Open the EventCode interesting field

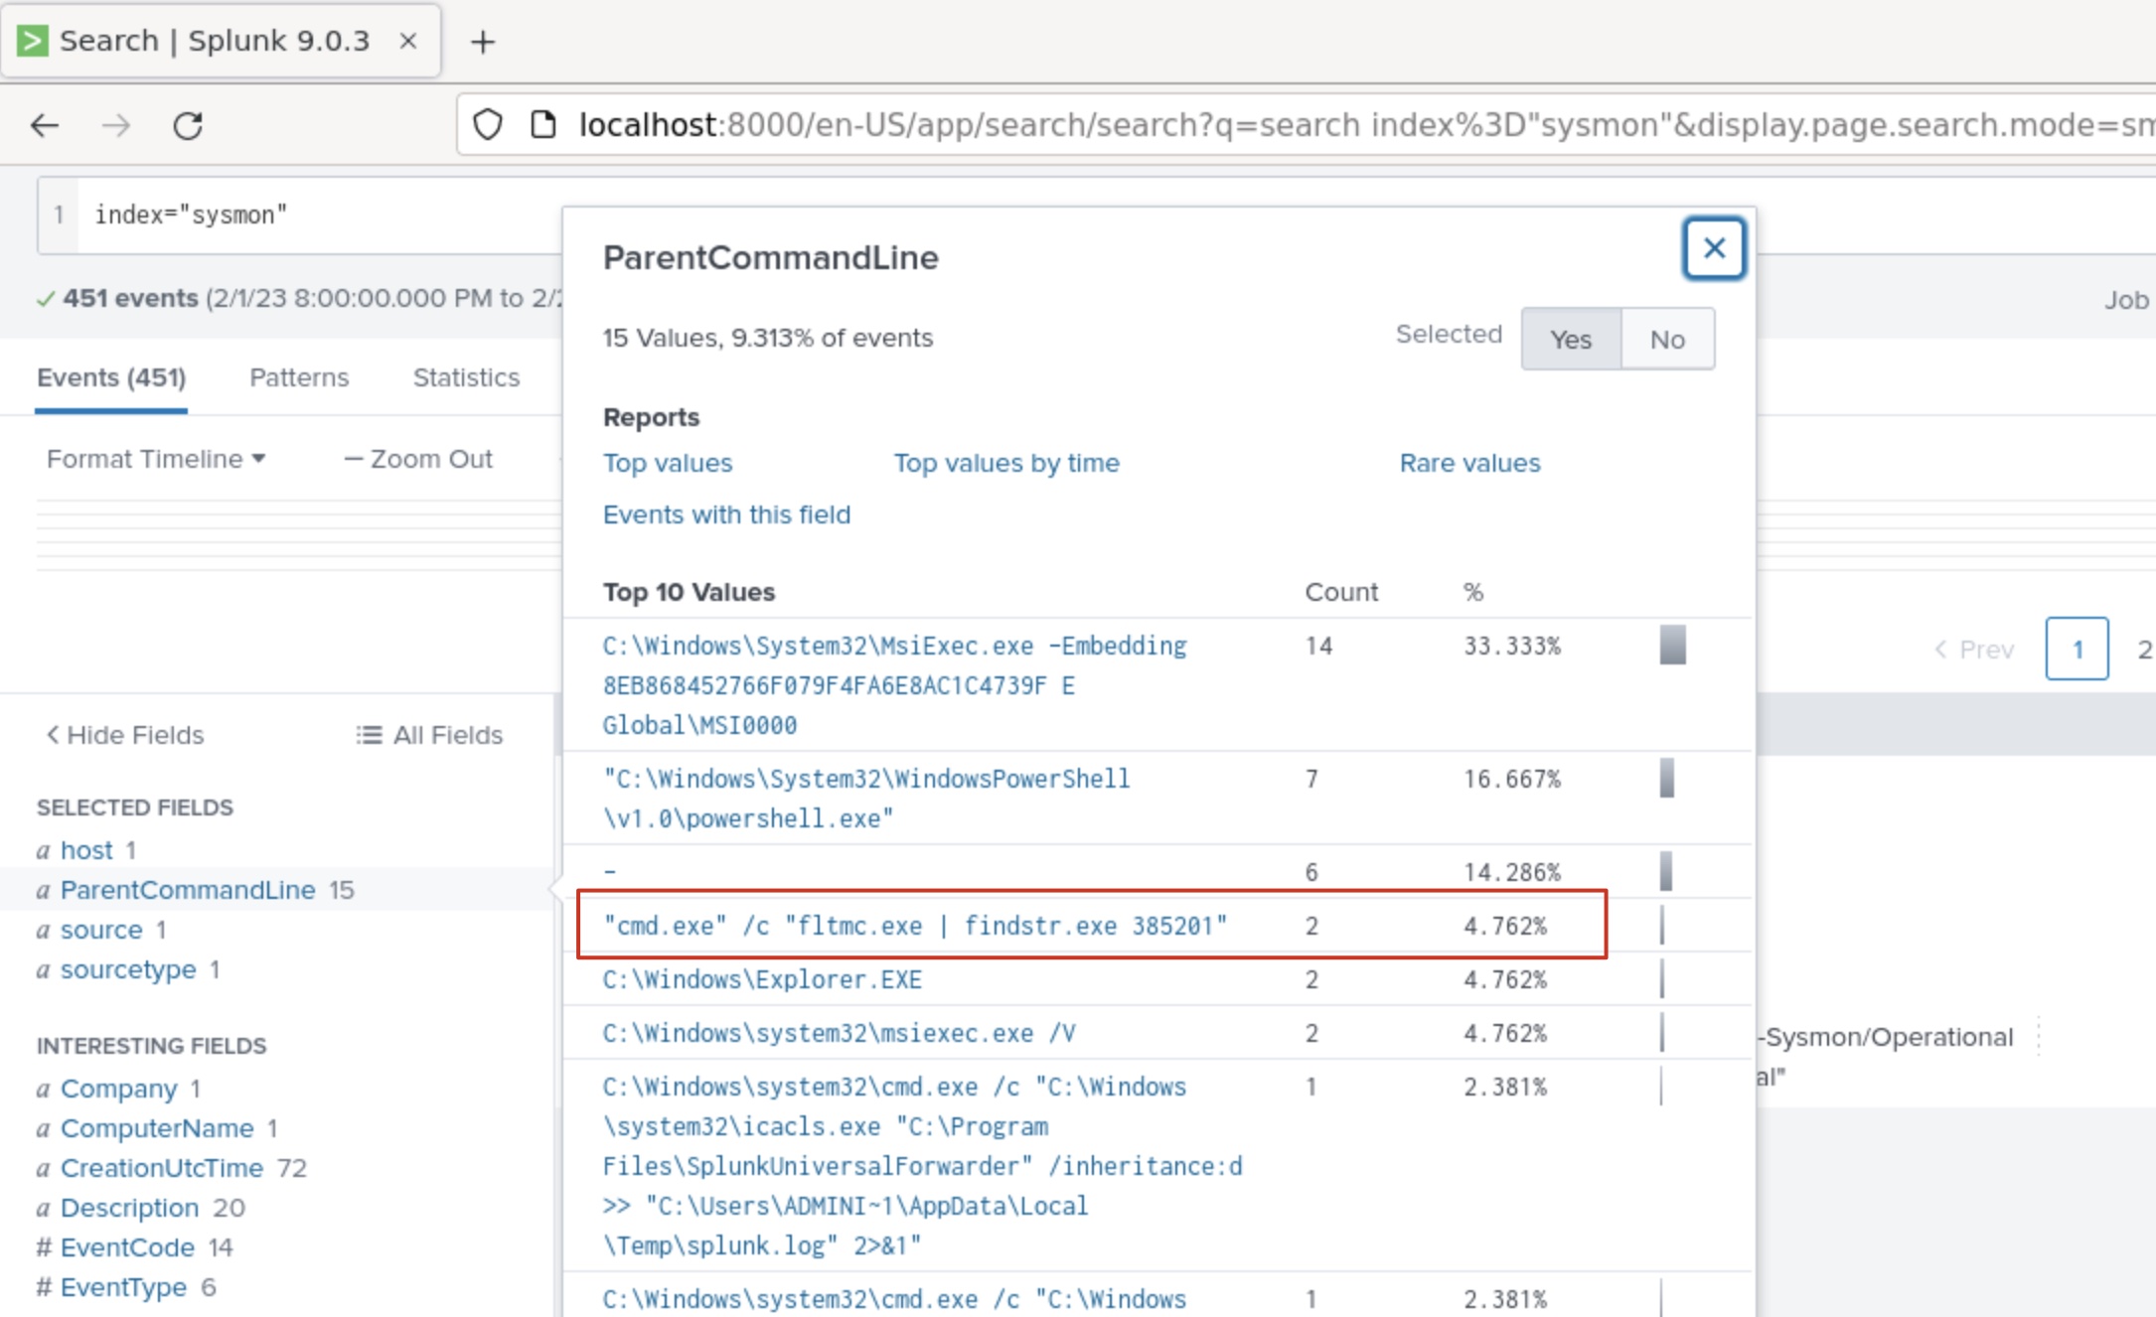pyautogui.click(x=127, y=1247)
